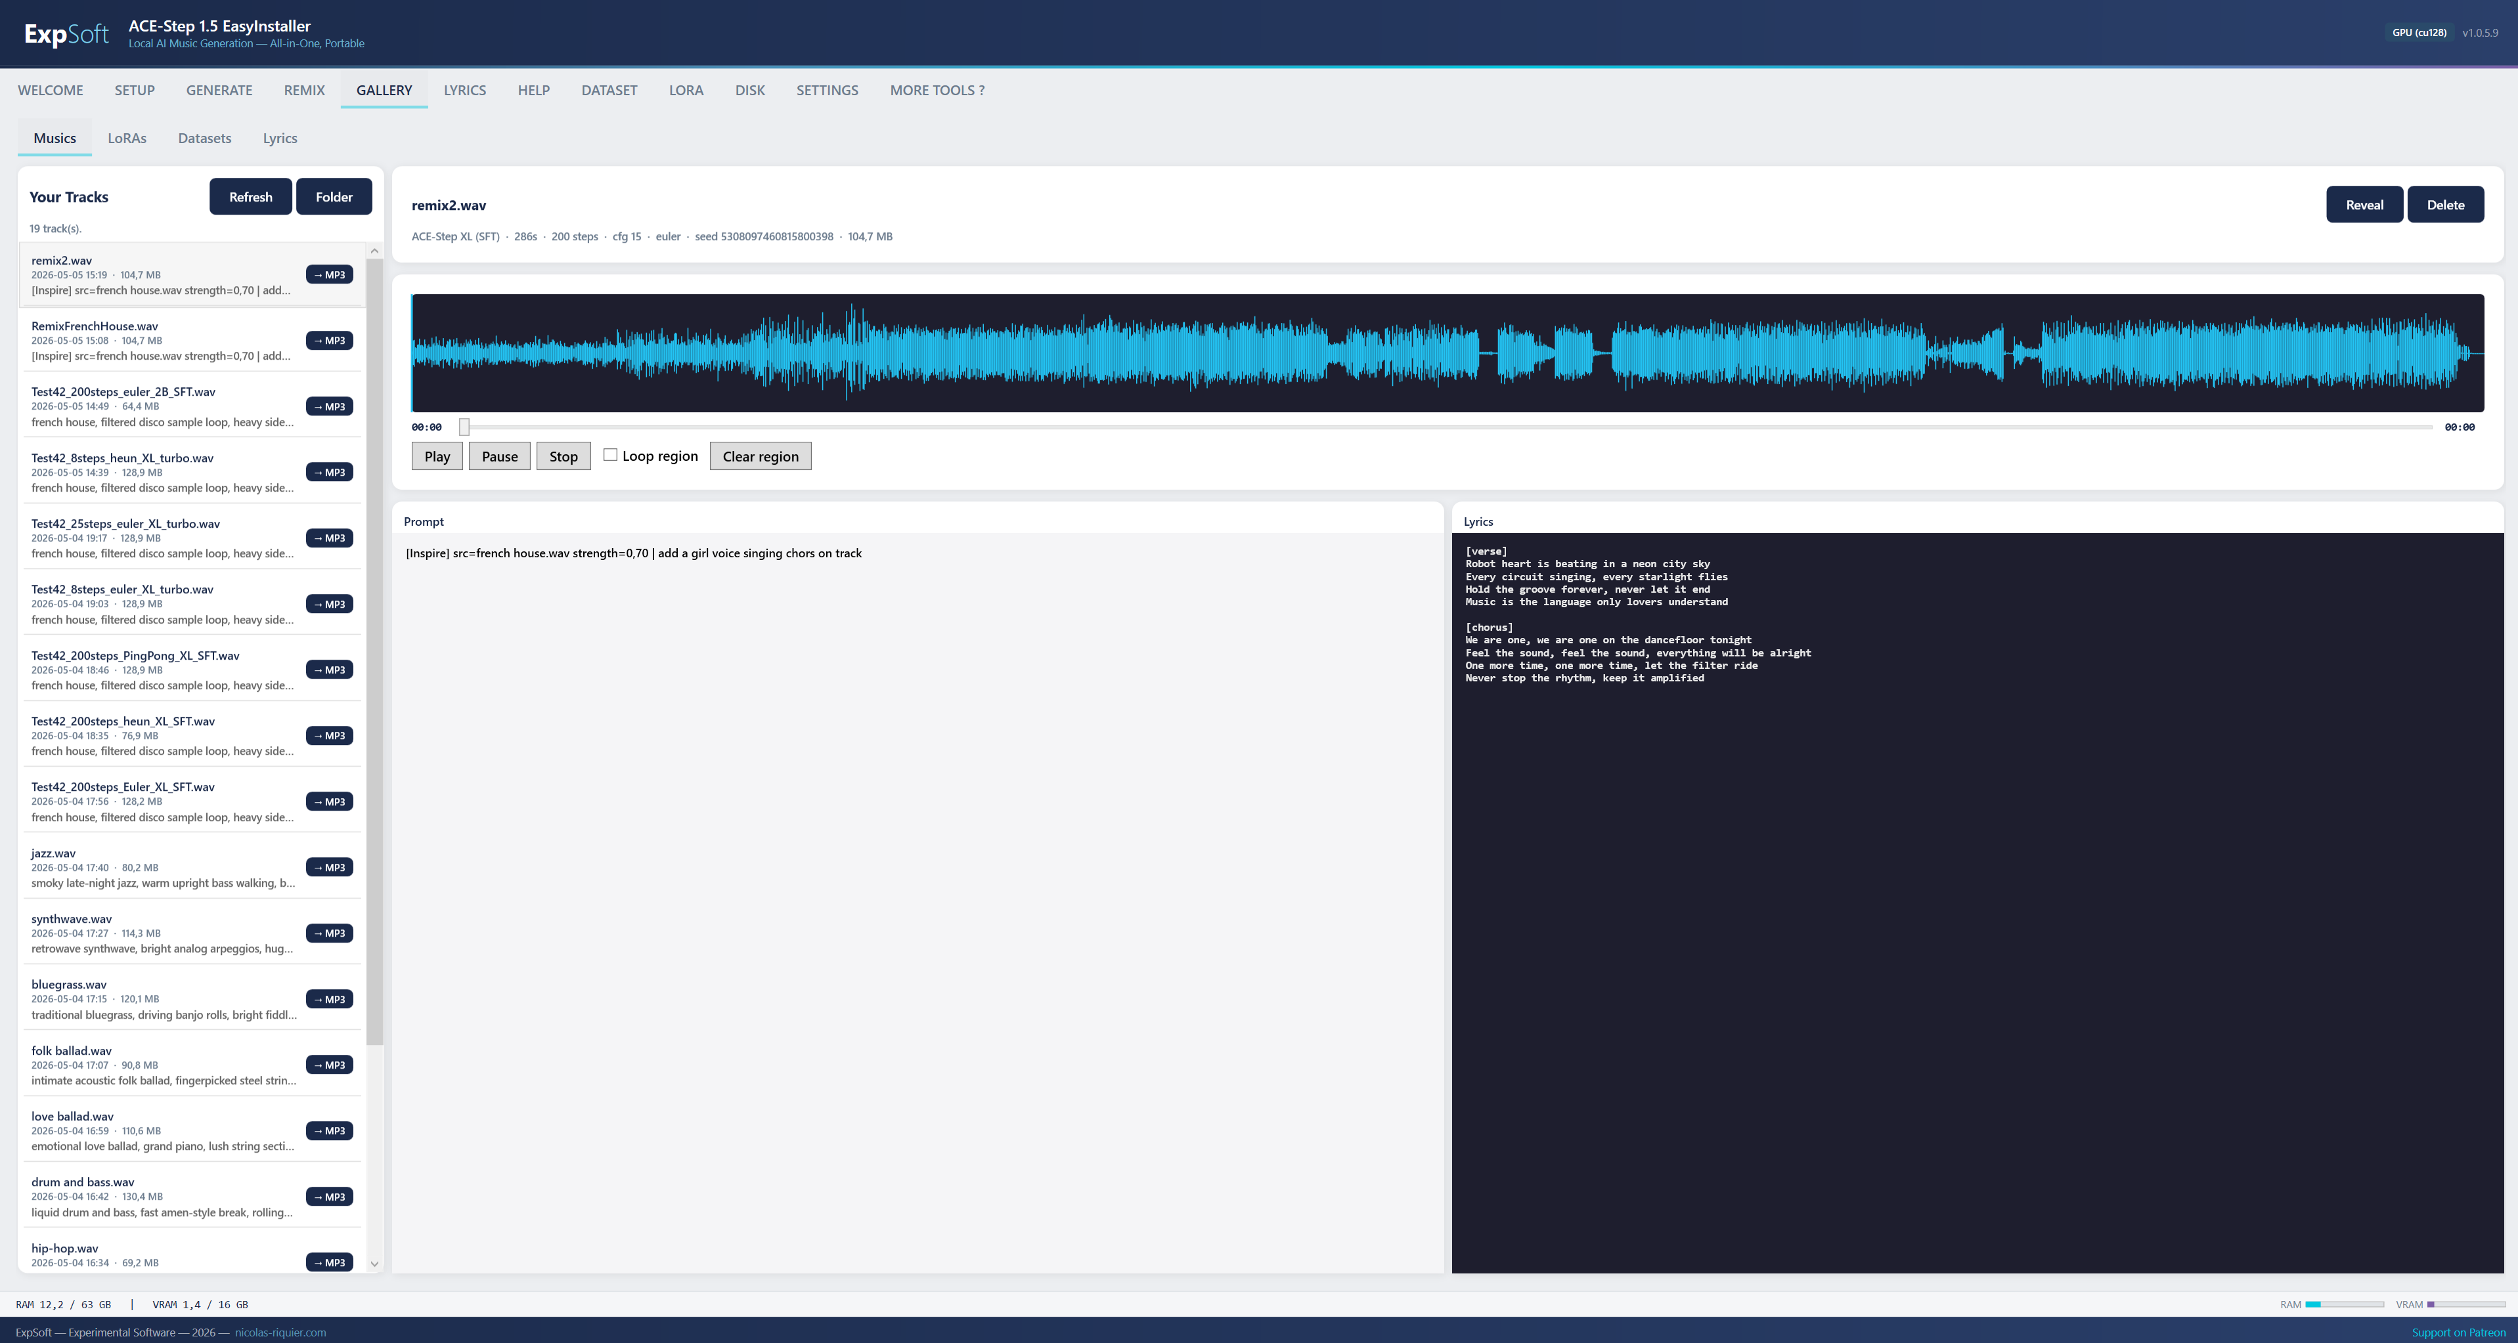Convert folk ballad.wav to MP3
The image size is (2518, 1343).
330,1065
